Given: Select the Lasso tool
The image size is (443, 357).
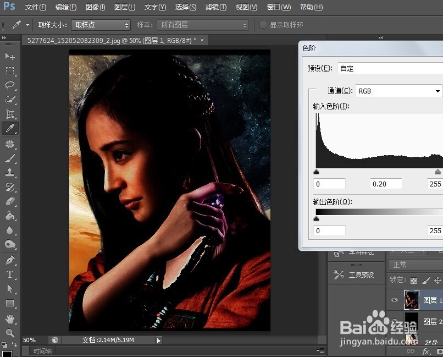Looking at the screenshot, I should click(10, 85).
